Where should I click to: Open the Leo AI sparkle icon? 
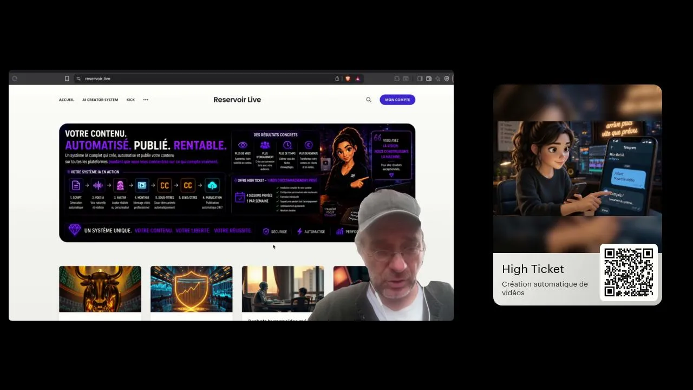(x=437, y=79)
